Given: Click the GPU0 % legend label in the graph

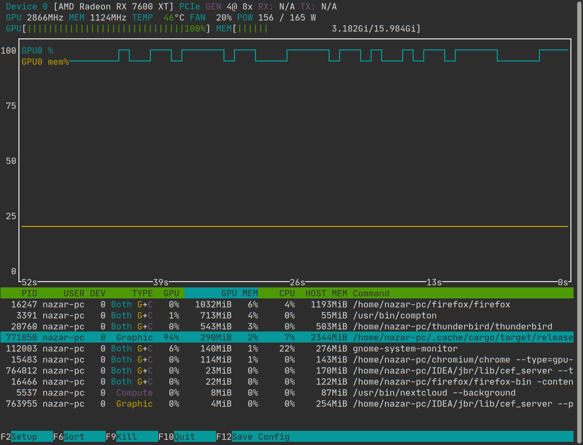Looking at the screenshot, I should coord(37,51).
